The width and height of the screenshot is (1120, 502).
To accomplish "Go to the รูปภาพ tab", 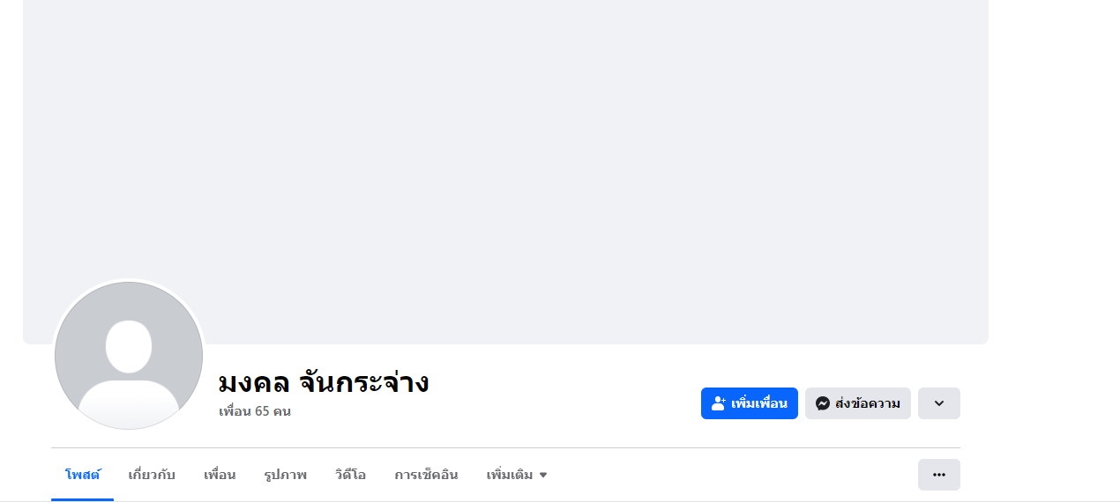I will point(286,475).
